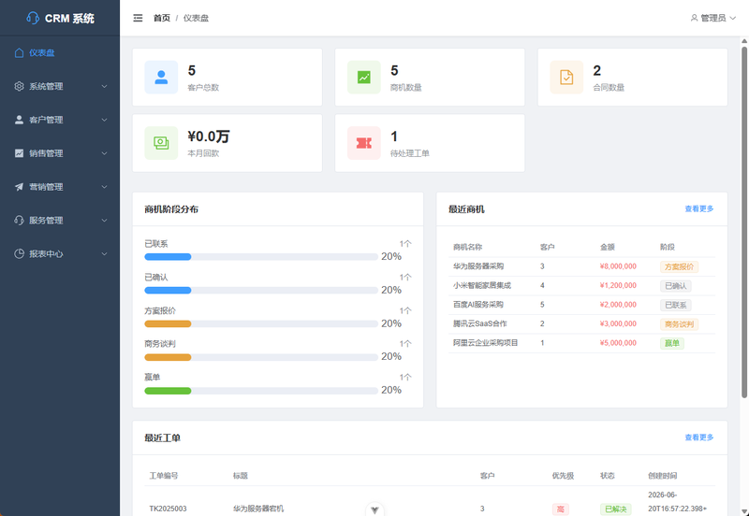Expand the 营销管理 submenu chevron
749x516 pixels.
pos(104,187)
